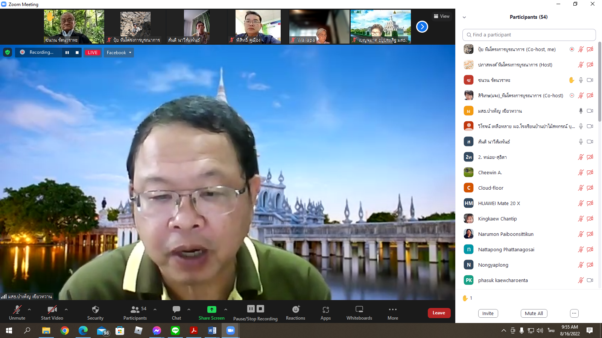Collapse the Participants panel chevron

tap(464, 17)
